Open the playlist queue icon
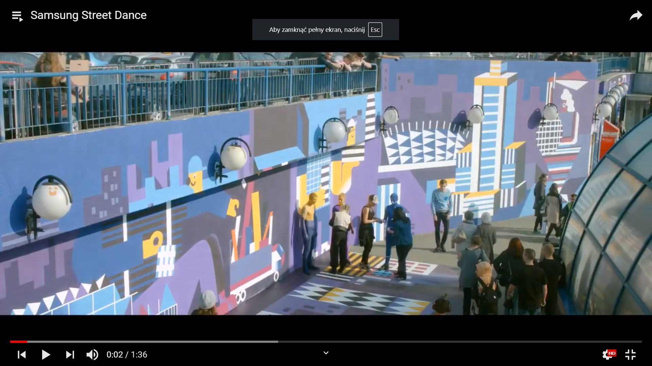 pyautogui.click(x=17, y=16)
